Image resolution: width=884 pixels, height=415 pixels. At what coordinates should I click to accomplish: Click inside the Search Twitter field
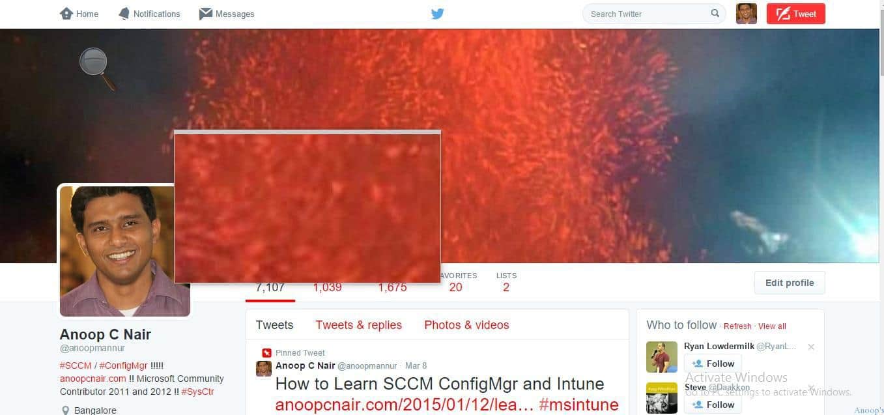click(648, 14)
